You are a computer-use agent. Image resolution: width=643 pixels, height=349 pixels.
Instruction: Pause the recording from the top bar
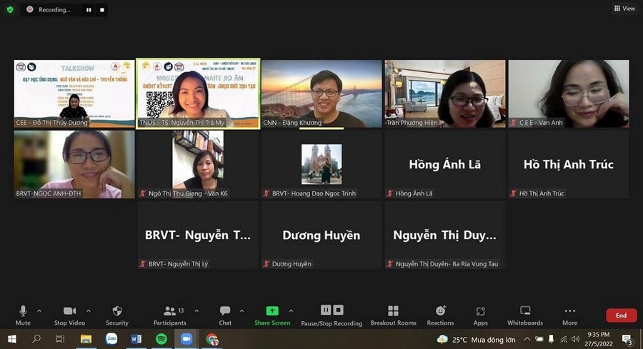point(89,10)
